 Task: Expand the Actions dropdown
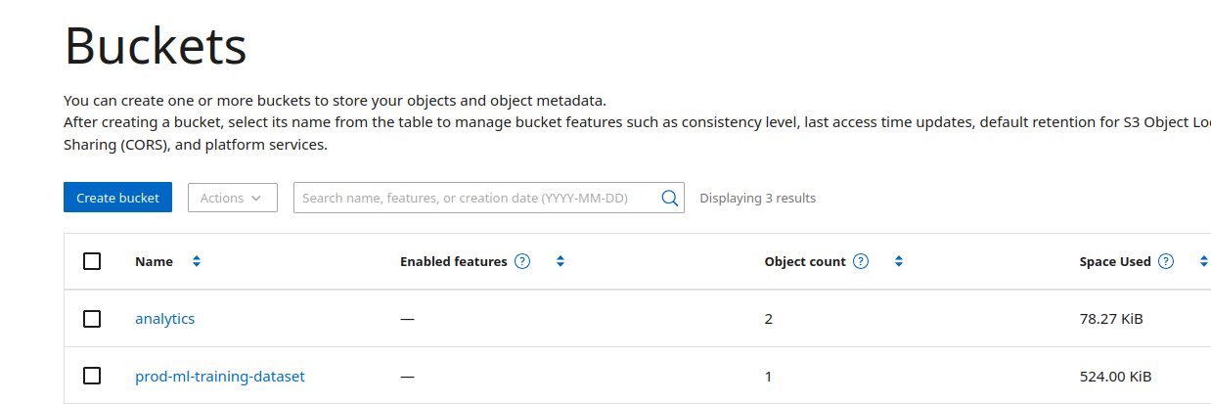coord(233,198)
